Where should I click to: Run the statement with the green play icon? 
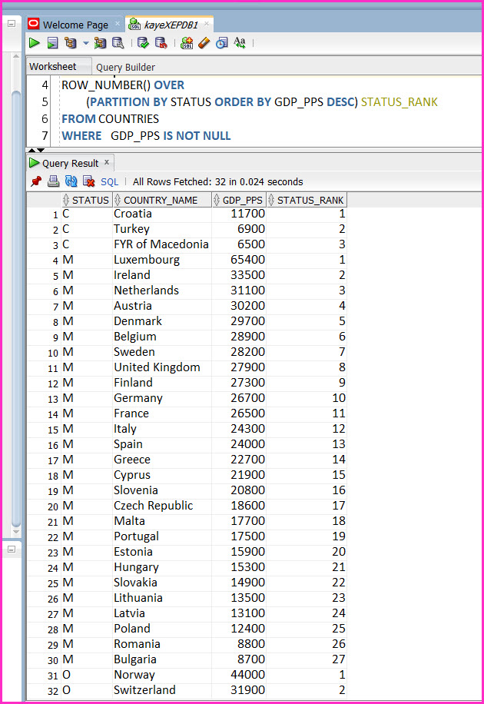click(x=34, y=42)
